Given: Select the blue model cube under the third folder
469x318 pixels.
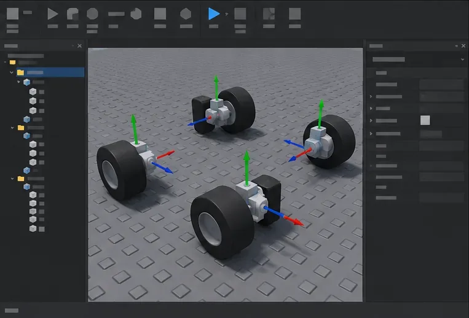Looking at the screenshot, I should (x=26, y=187).
